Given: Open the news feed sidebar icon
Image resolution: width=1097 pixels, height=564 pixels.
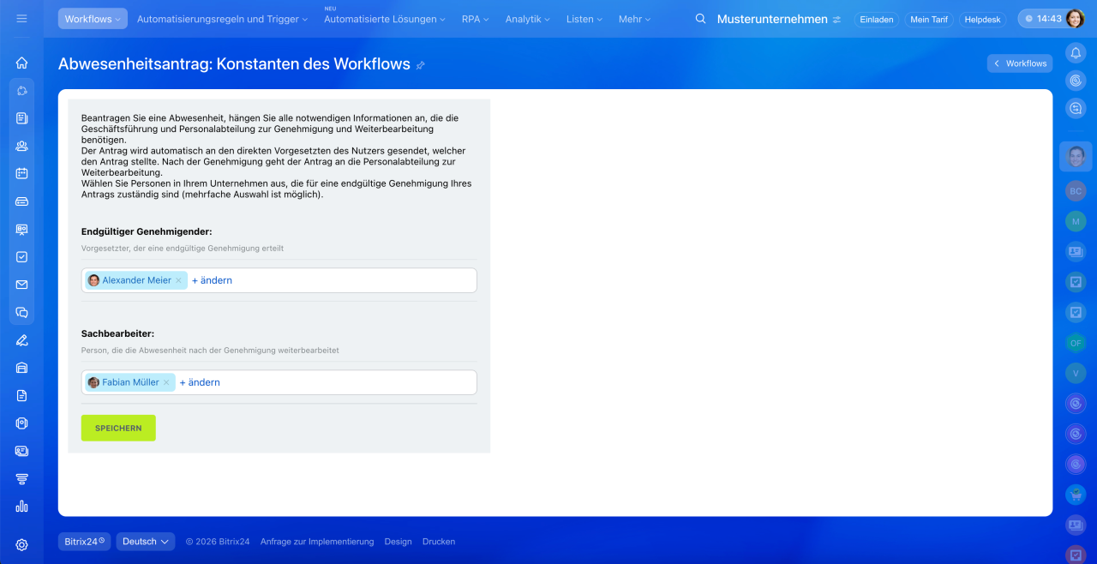Looking at the screenshot, I should click(21, 118).
